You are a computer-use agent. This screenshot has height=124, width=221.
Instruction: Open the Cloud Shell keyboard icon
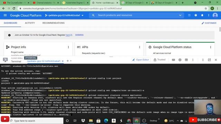pyautogui.click(x=173, y=60)
